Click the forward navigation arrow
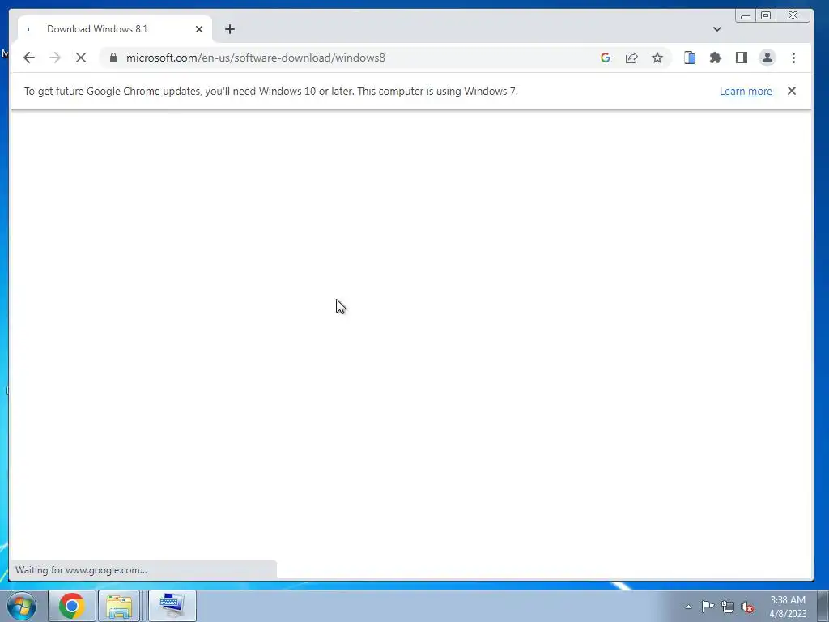 (55, 58)
